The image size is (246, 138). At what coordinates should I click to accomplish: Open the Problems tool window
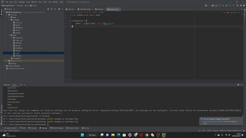[x=33, y=128]
